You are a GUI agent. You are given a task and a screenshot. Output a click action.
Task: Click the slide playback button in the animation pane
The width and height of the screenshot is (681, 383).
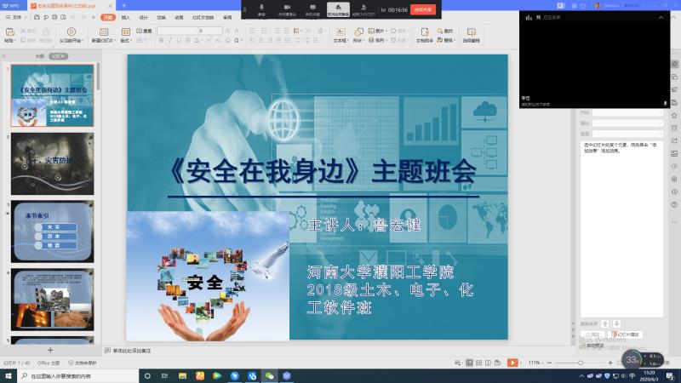627,334
